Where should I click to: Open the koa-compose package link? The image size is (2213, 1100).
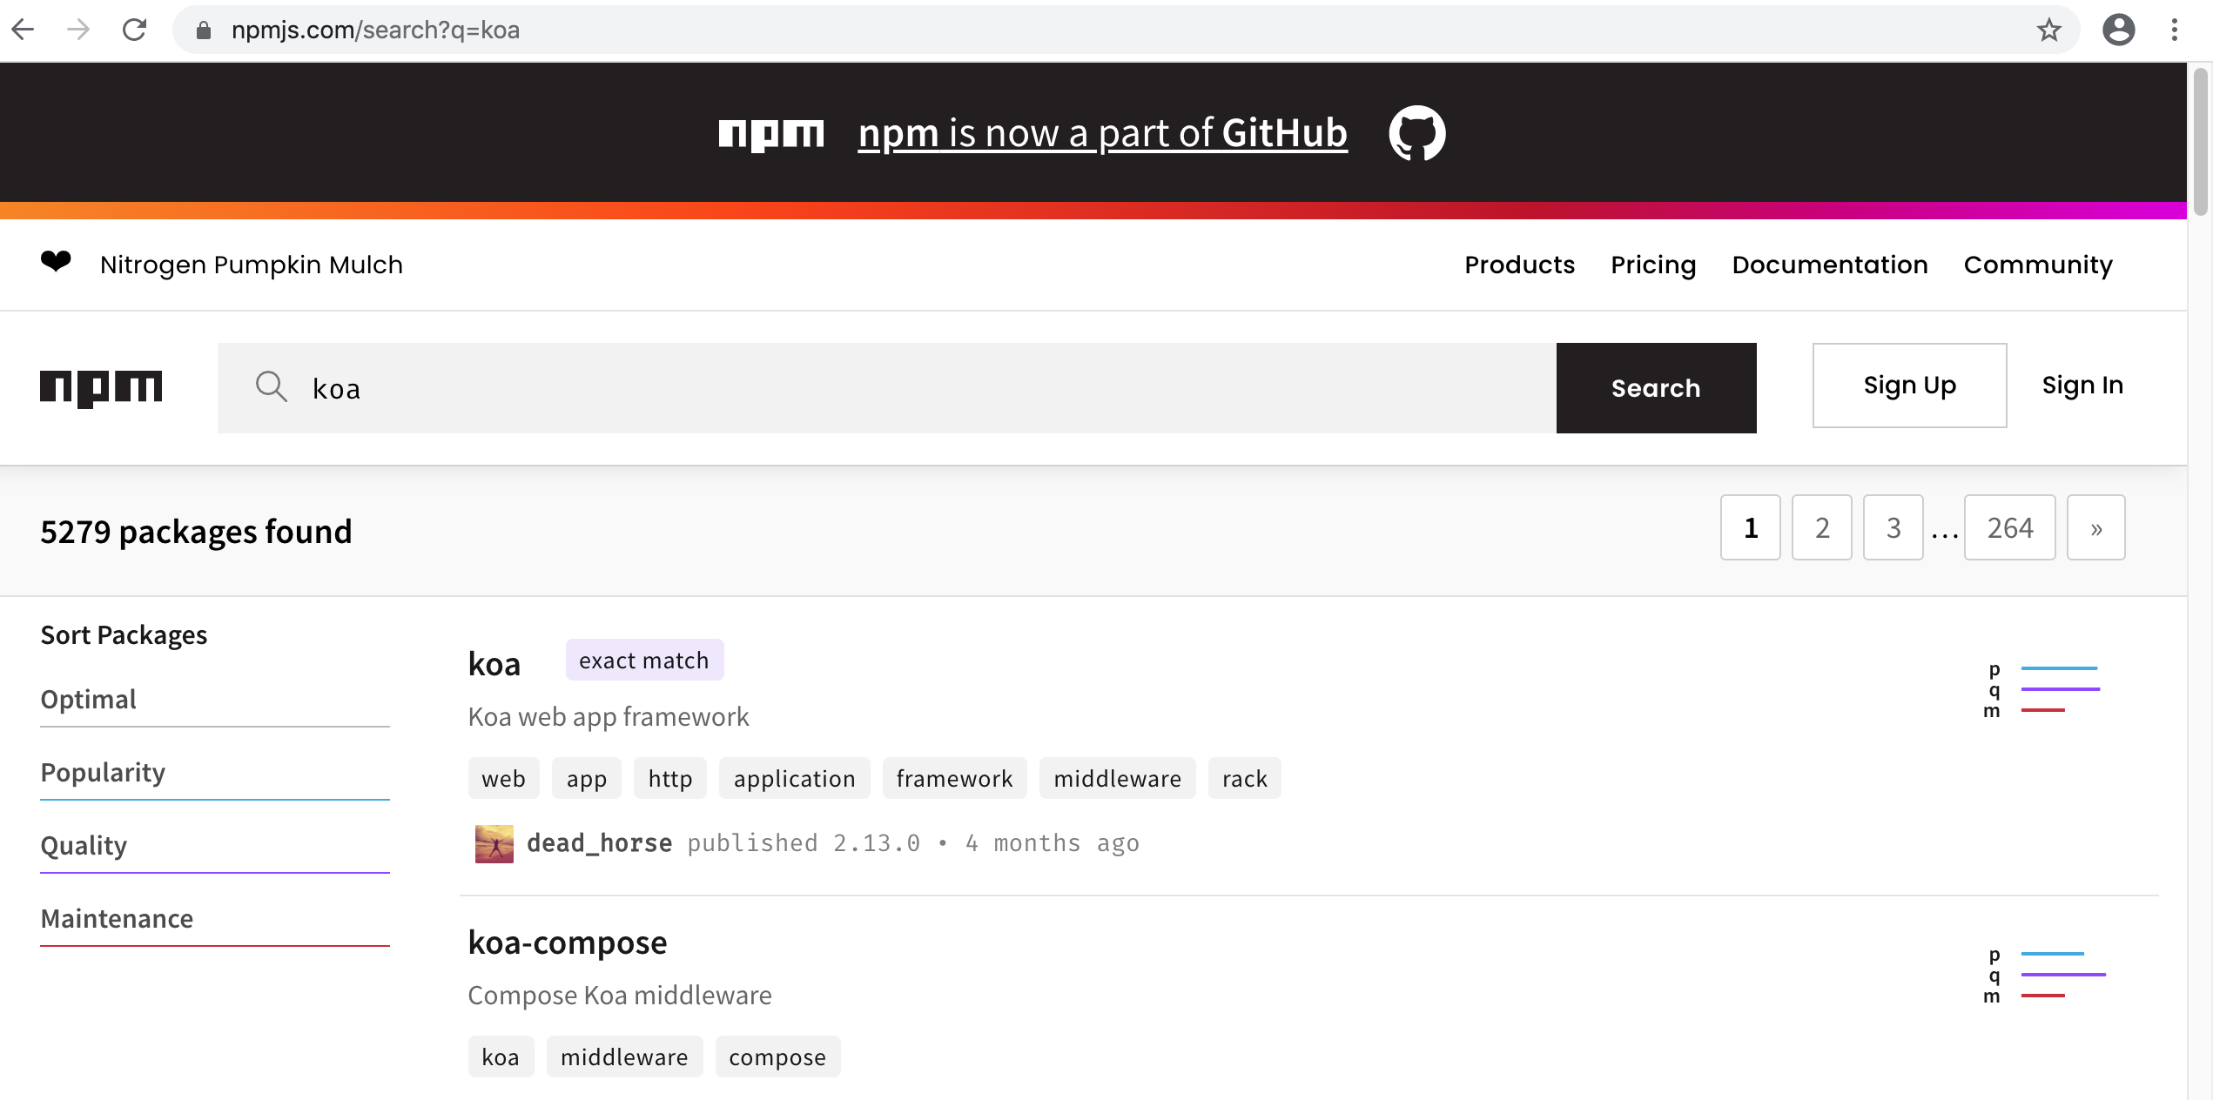point(567,942)
